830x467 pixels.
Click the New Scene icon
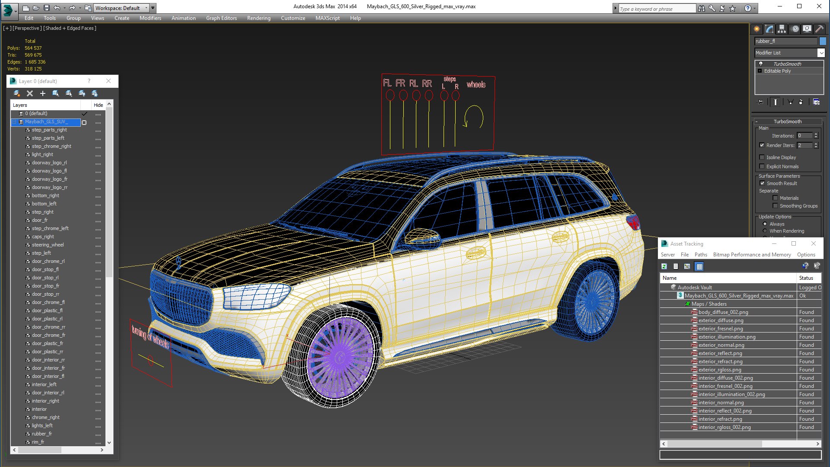[26, 8]
